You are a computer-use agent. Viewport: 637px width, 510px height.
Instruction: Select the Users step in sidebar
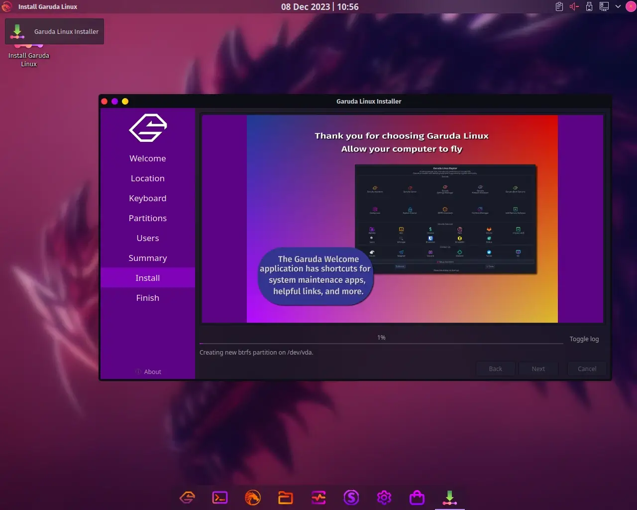click(x=148, y=238)
